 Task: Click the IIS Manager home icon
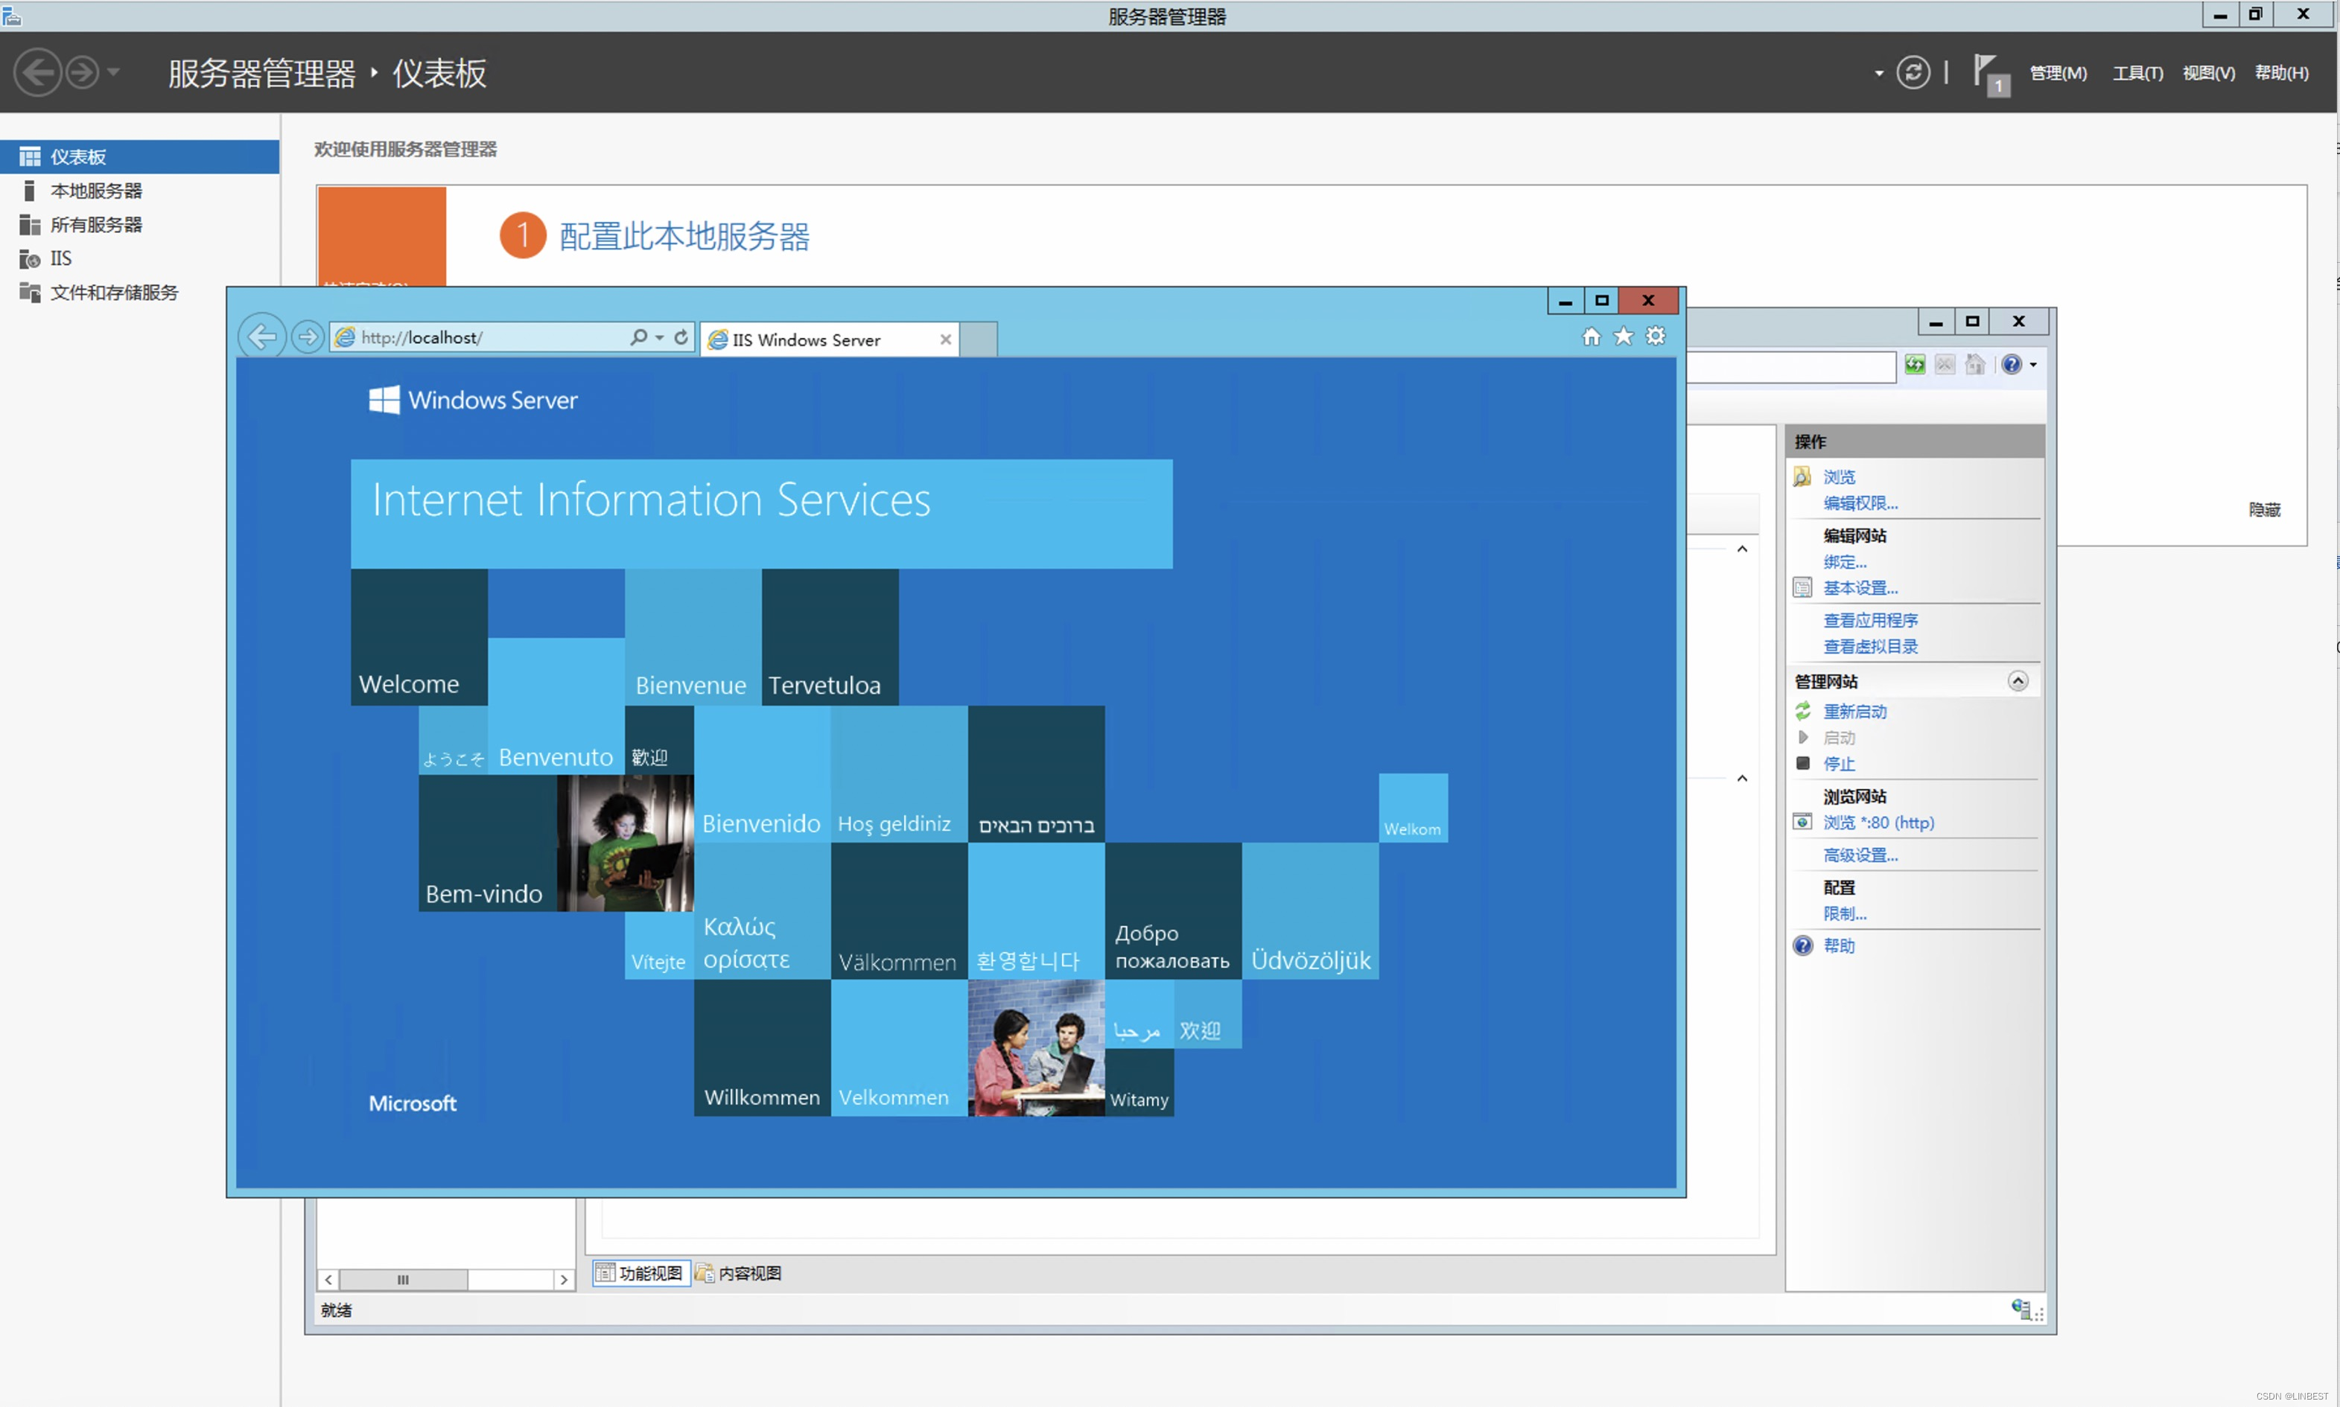1975,365
